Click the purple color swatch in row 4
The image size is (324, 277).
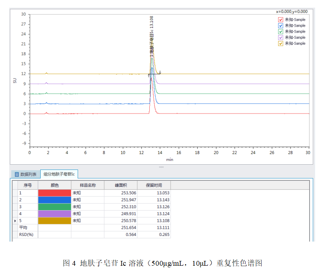(55, 214)
